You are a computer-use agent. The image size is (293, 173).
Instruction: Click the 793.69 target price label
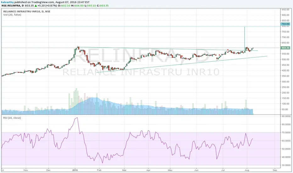285,24
